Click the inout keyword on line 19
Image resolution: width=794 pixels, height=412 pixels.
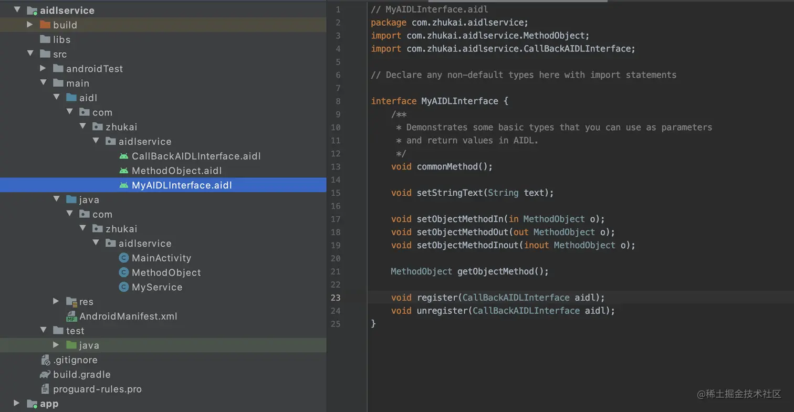click(x=537, y=245)
